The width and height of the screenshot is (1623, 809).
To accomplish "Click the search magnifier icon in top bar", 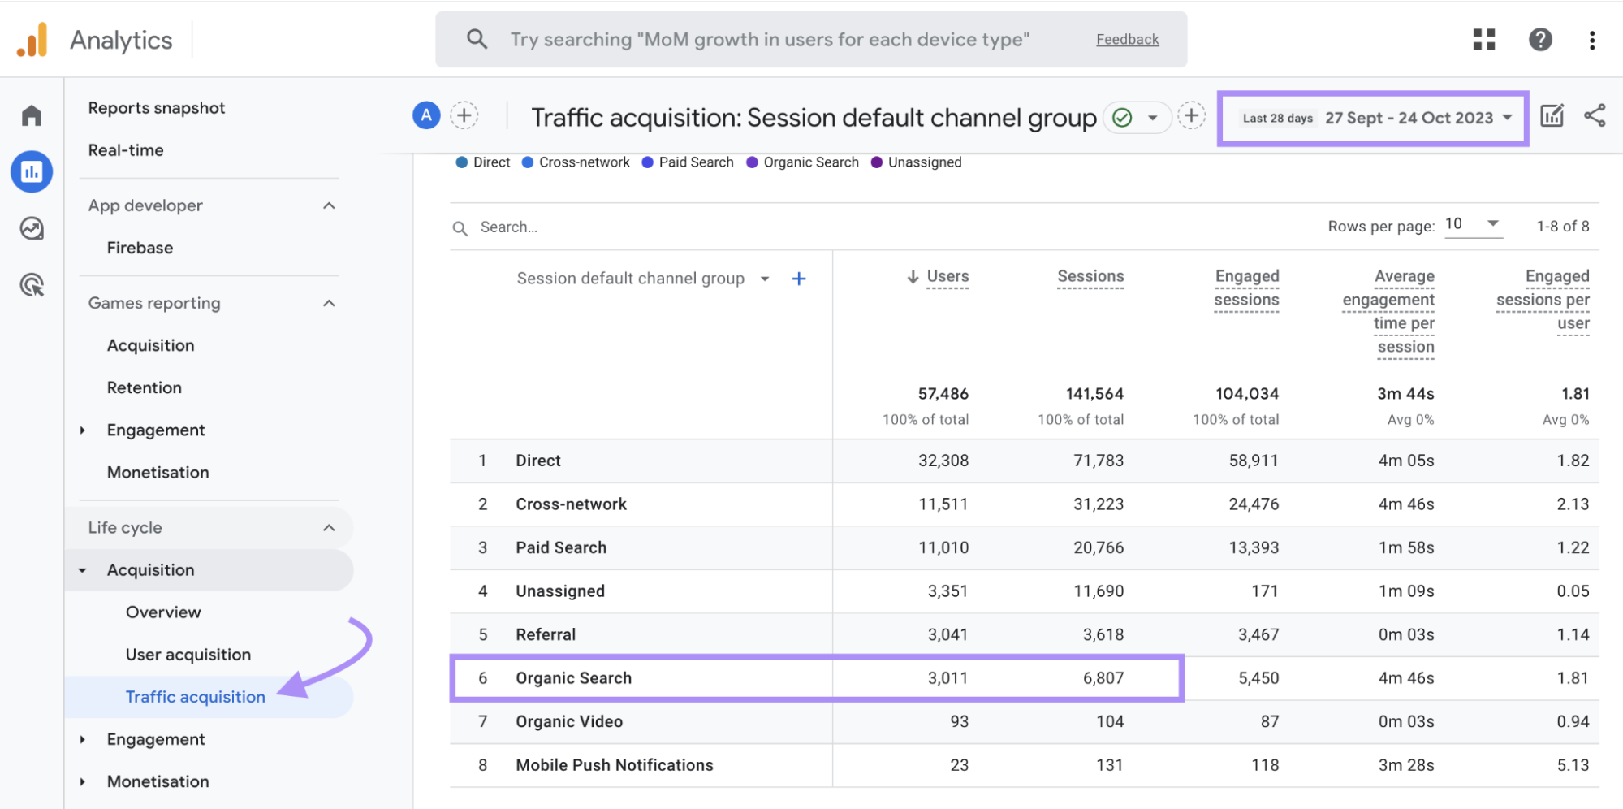I will tap(477, 39).
